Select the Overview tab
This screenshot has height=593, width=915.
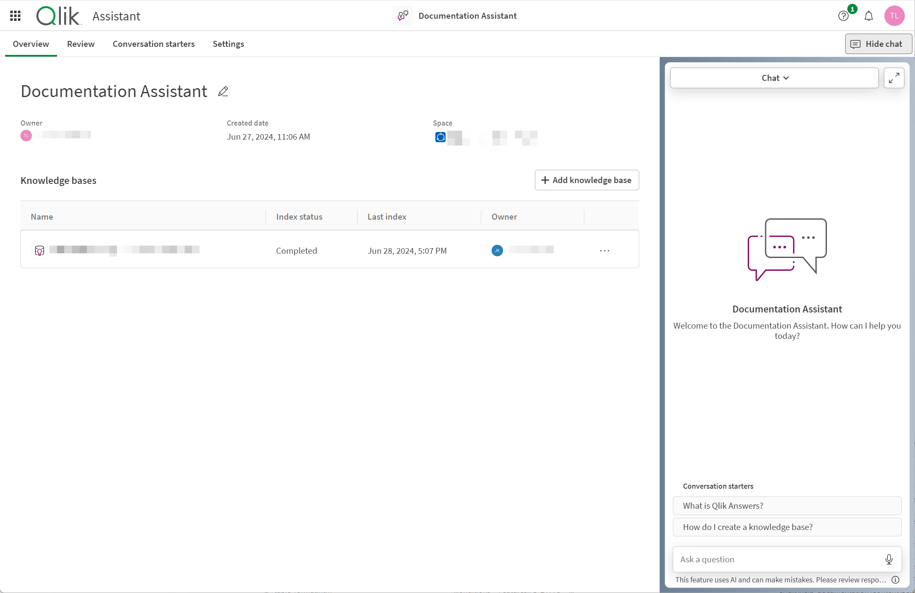[x=31, y=43]
